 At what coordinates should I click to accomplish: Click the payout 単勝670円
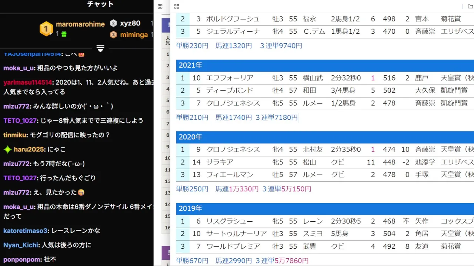pos(192,261)
